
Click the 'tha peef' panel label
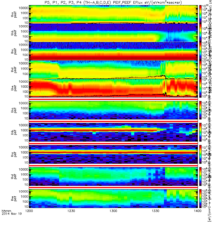[14, 15]
